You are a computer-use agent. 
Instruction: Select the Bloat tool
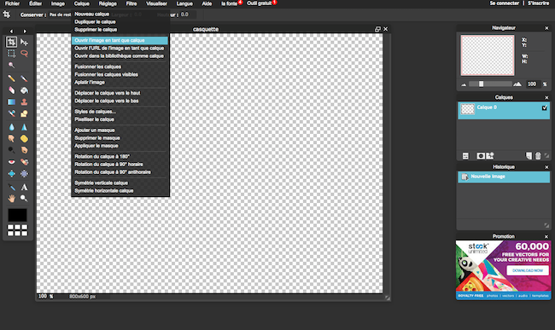click(11, 173)
